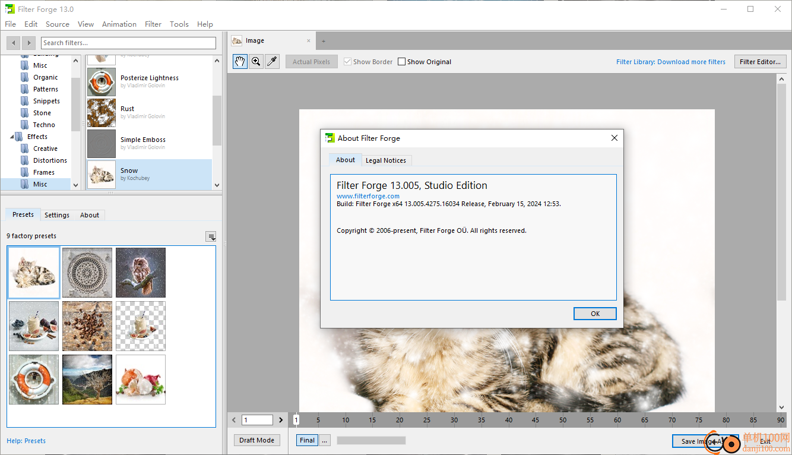Go forward with right navigation arrow

(x=29, y=43)
